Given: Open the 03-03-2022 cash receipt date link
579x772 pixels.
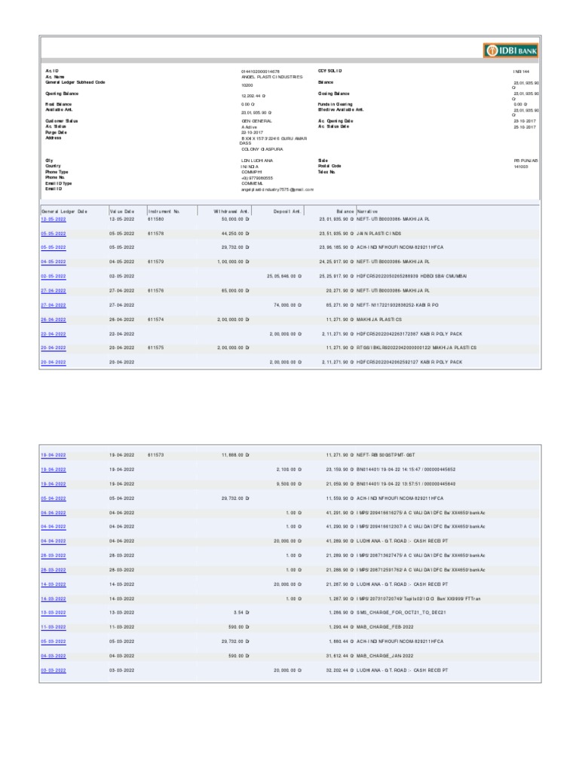Looking at the screenshot, I should (x=54, y=670).
